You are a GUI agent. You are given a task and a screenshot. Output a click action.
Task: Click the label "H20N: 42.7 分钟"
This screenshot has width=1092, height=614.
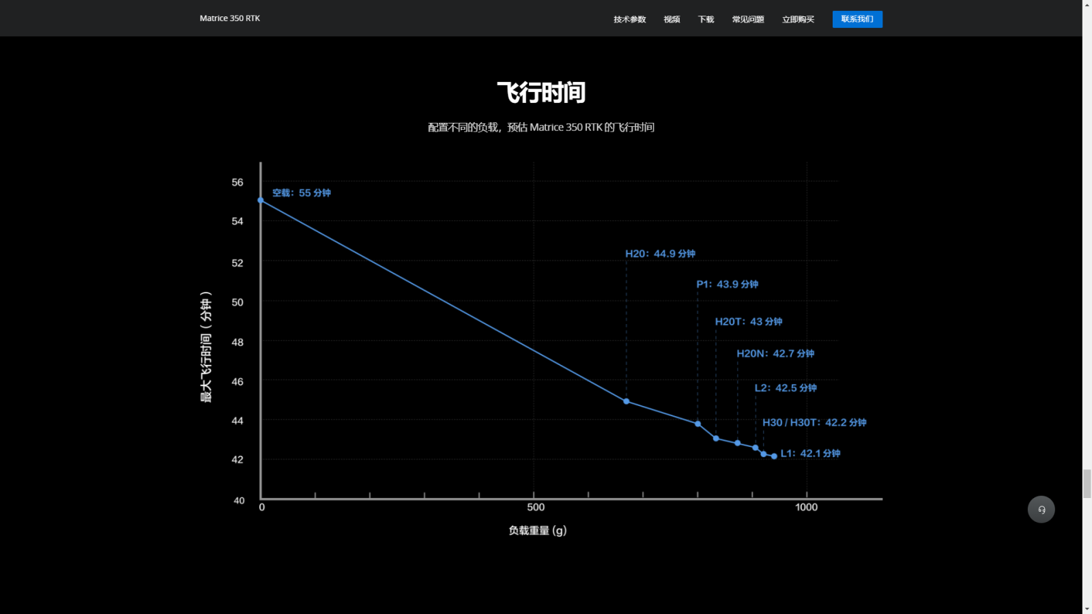775,353
